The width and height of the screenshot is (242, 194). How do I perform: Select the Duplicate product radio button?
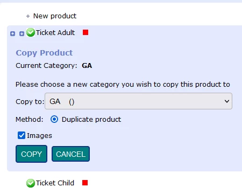click(54, 119)
